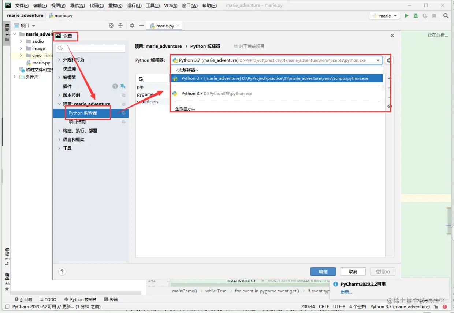Expand 语言和框架 settings section

(x=59, y=139)
